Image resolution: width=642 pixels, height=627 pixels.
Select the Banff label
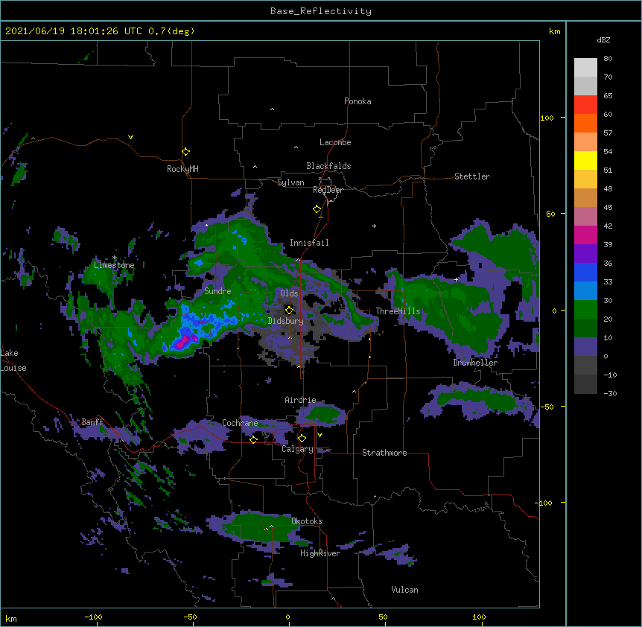92,422
